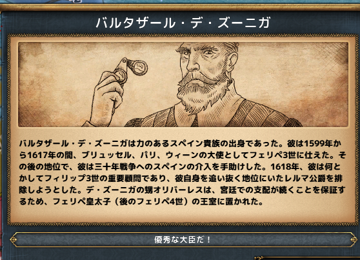Viewport: 360px width, 260px height.
Task: Click the 優秀な大臣だ! option button
Action: [x=183, y=240]
